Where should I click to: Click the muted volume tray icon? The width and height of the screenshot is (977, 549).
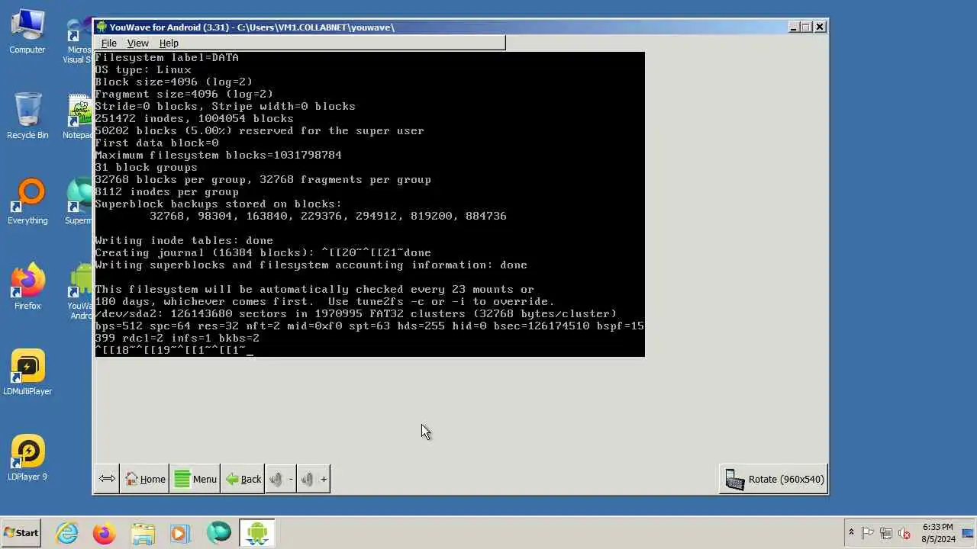[x=904, y=533]
